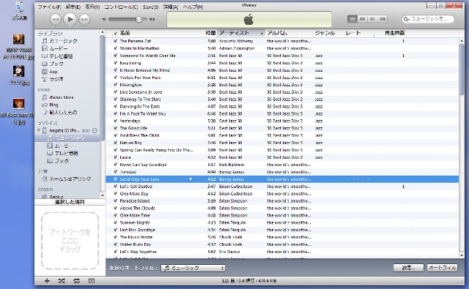This screenshot has height=289, width=469.
Task: Eject the nagata iPod device
Action: pos(95,130)
